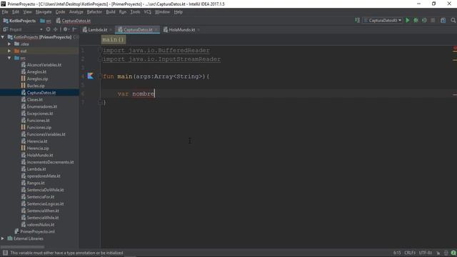Start debugging with the green bug icon
Screen dimensions: 457x257
pos(416,21)
